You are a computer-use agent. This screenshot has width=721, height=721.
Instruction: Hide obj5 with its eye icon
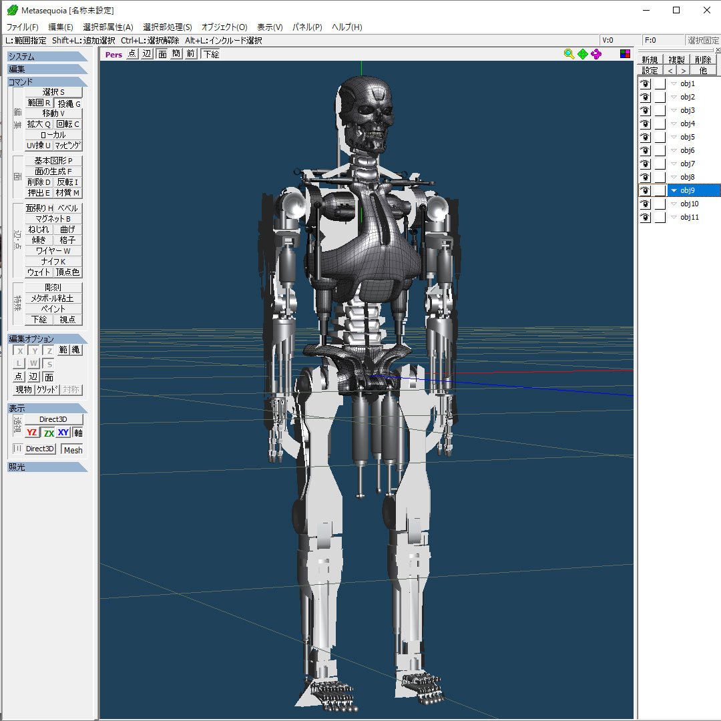[645, 137]
